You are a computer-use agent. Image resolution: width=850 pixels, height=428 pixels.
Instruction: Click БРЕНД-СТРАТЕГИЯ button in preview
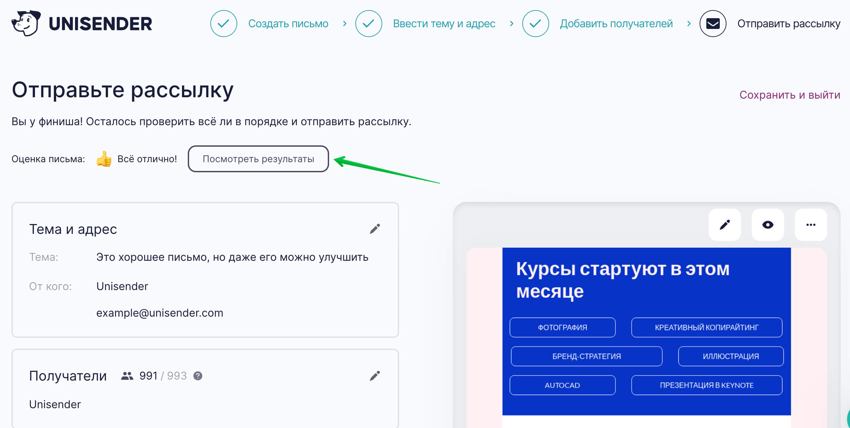tap(587, 356)
